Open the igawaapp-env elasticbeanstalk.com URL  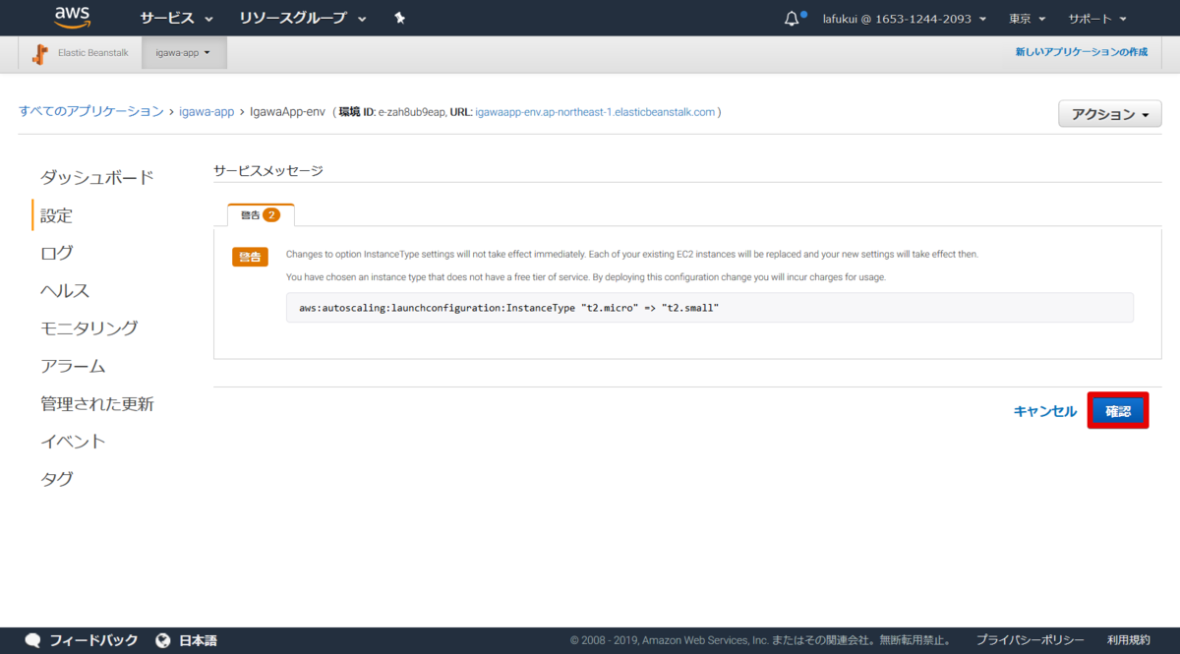pos(595,112)
